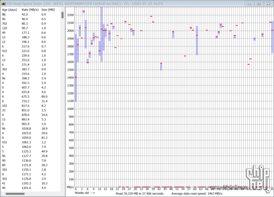The width and height of the screenshot is (274, 197).
Task: Select the row with rate 217.6
Action: coord(31,46)
